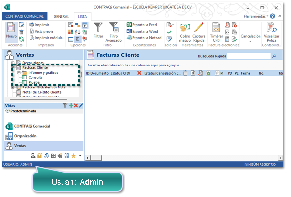
Task: Sort by the ID Documento column header
Action: point(97,73)
